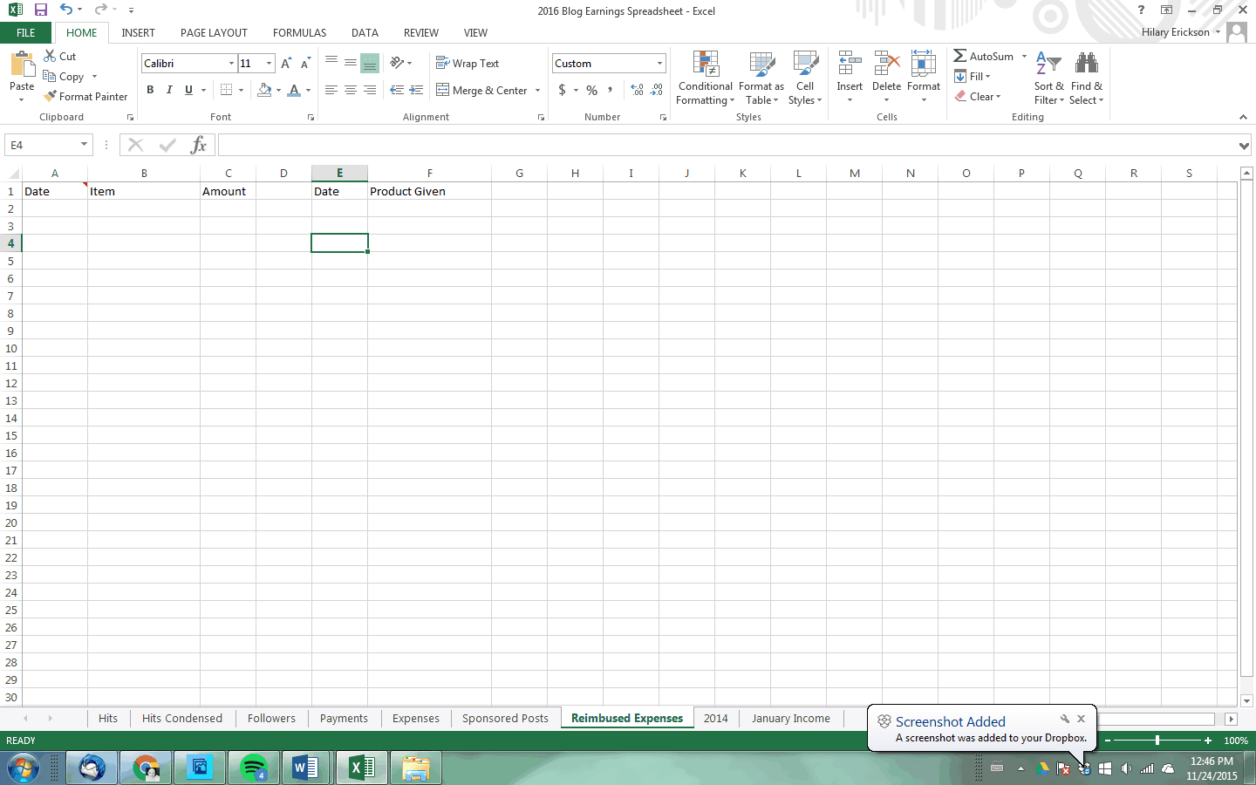Toggle Middle Align vertical alignment
This screenshot has height=785, width=1256.
pyautogui.click(x=350, y=63)
